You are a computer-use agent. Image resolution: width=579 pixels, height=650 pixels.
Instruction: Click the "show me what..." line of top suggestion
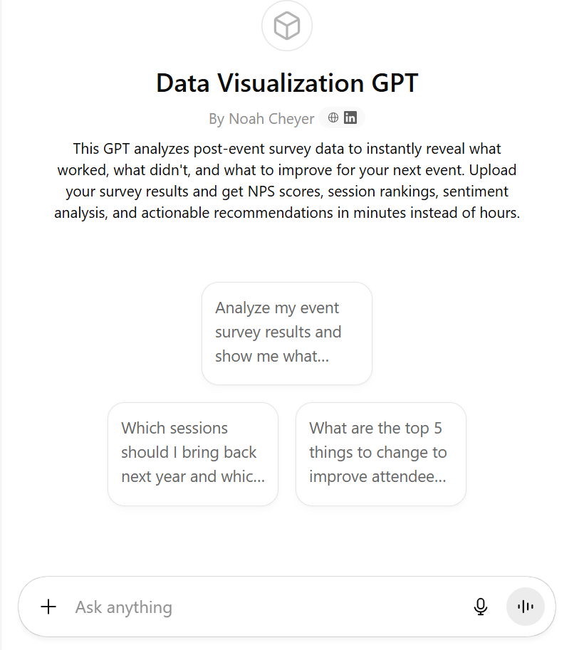(272, 357)
